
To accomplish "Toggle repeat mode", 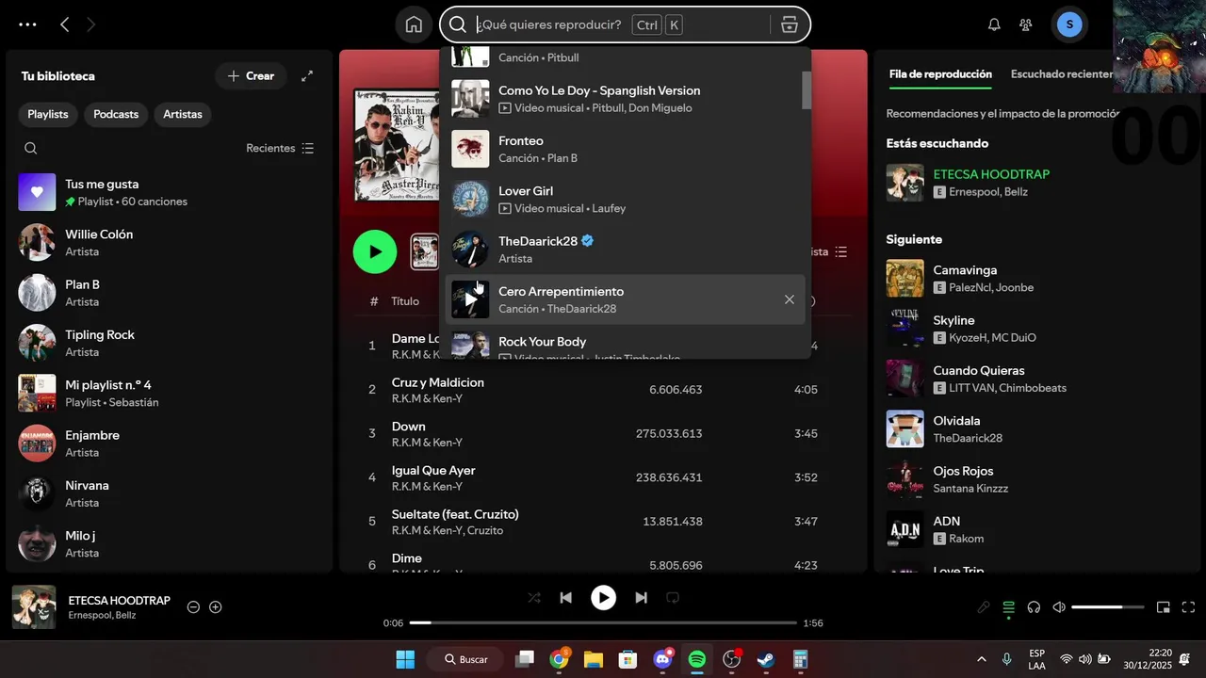I will [x=673, y=597].
